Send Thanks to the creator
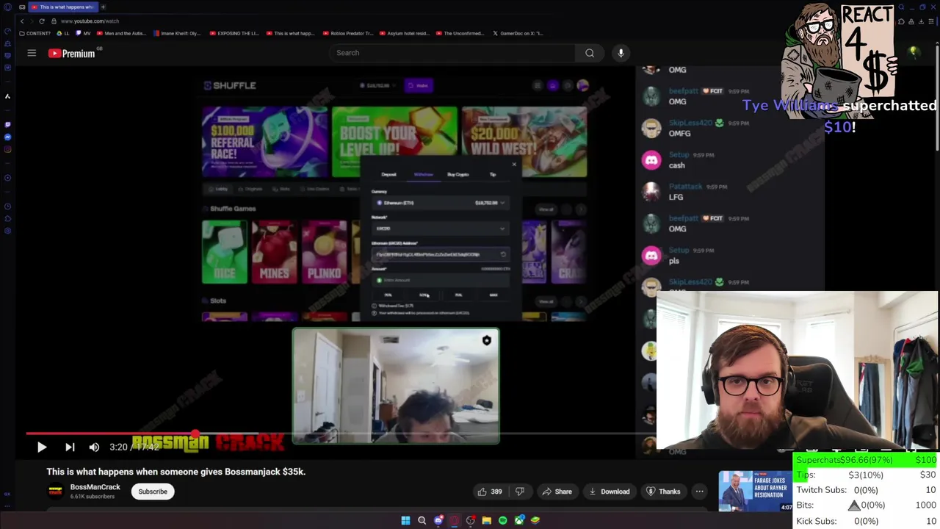940x529 pixels. click(x=663, y=492)
